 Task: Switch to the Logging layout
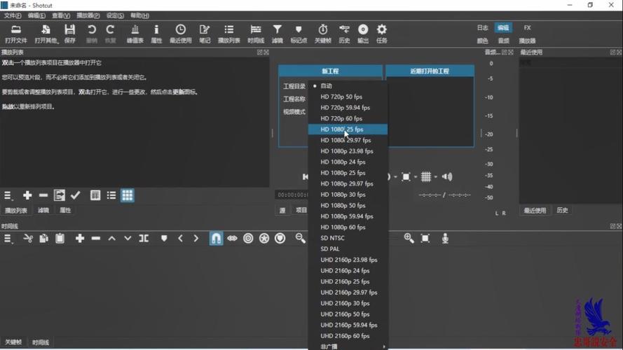(482, 28)
